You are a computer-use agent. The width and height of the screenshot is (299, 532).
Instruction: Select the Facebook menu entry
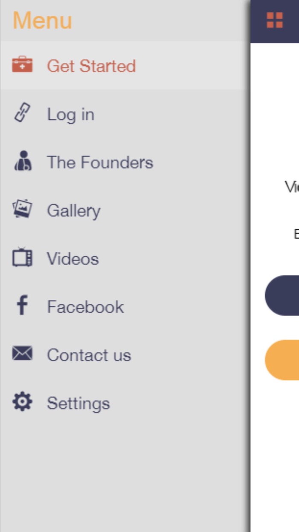click(x=85, y=307)
